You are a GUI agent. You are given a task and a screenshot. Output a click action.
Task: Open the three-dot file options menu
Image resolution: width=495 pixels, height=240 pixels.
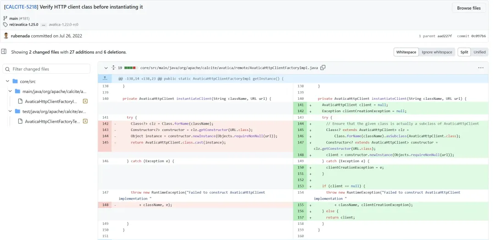click(x=480, y=68)
